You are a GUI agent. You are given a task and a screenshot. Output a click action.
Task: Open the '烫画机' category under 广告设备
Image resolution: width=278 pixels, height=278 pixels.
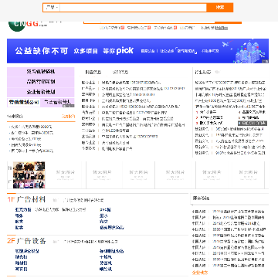(x=106, y=263)
